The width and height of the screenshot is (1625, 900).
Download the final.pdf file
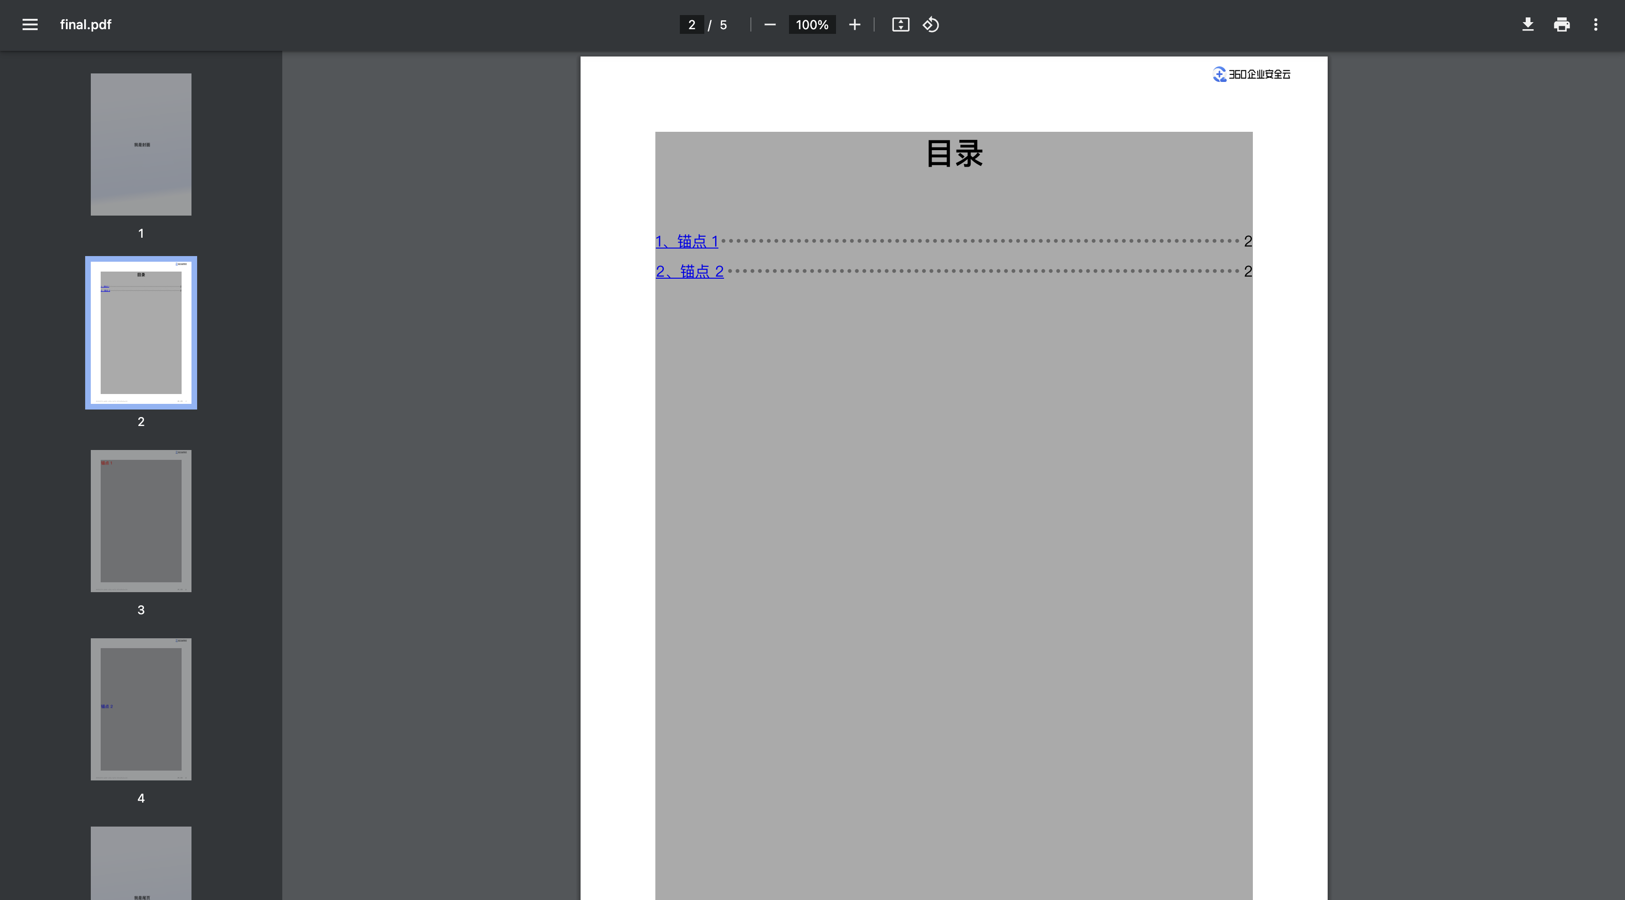(1527, 24)
